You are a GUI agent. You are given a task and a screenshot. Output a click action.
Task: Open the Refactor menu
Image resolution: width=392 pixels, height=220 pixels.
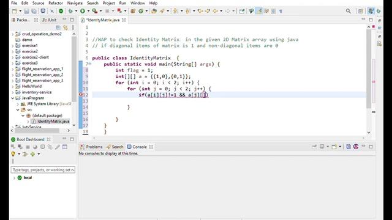[x=56, y=3]
